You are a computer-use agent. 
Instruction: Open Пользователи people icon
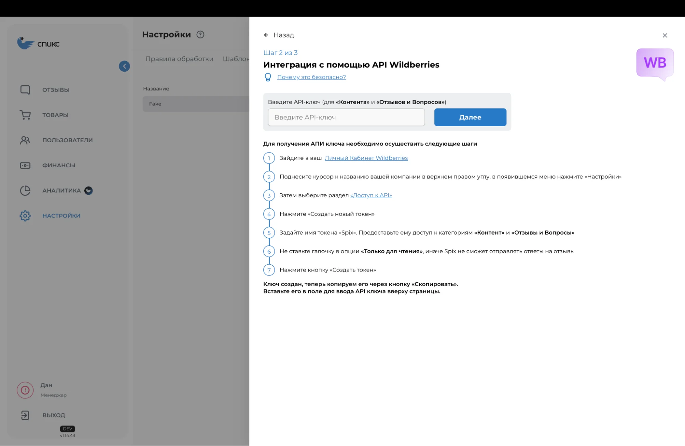click(25, 140)
